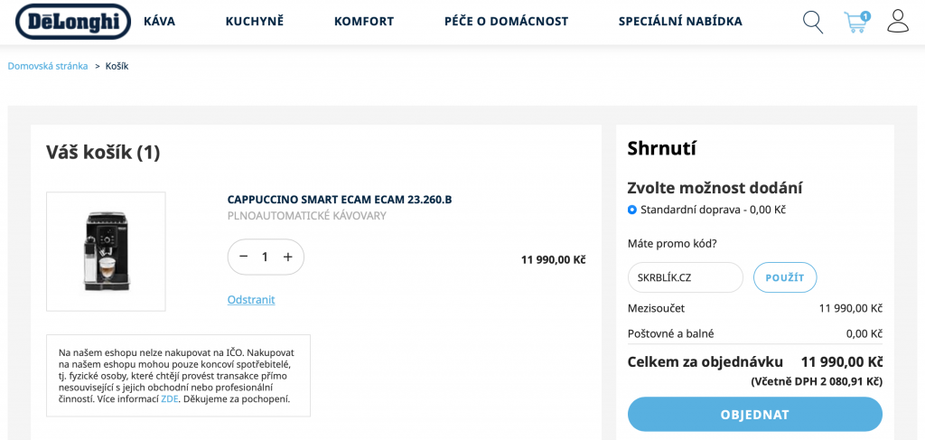
Task: Open the coffee machine product thumbnail
Action: [x=107, y=251]
